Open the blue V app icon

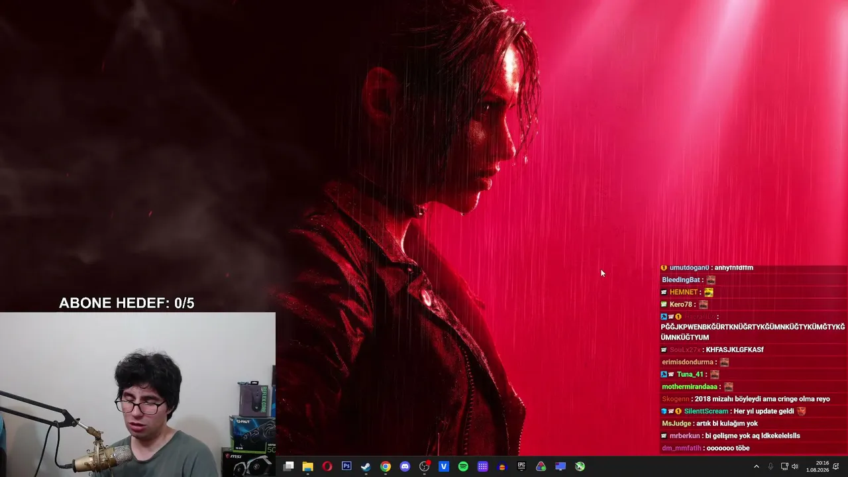[444, 466]
